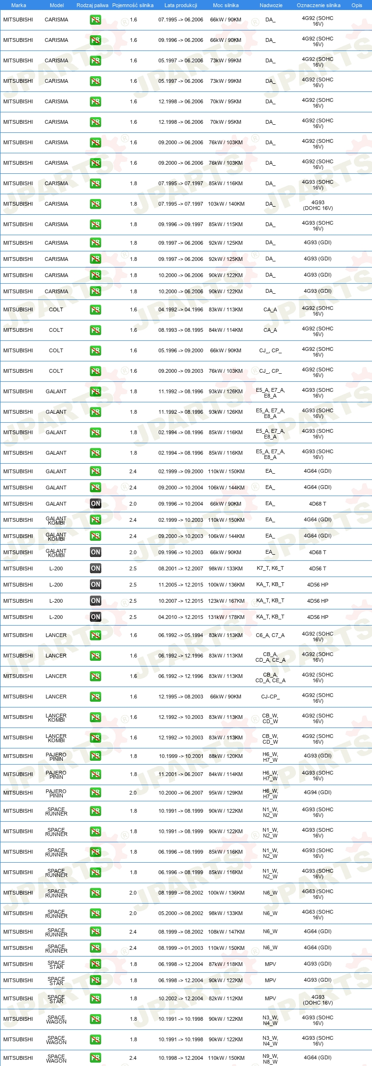372x1066 pixels.
Task: Select the C6_A, C7_A body code cell
Action: pos(270,635)
